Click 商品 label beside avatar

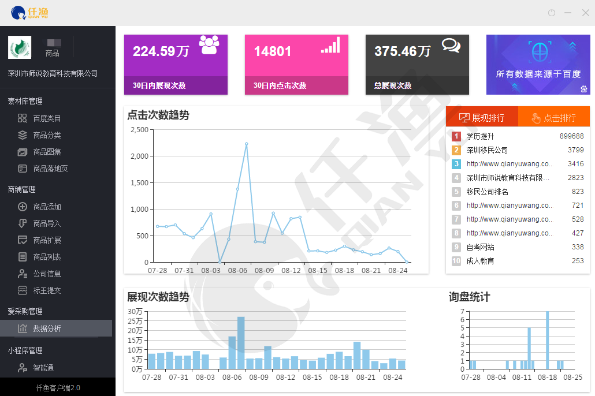[53, 53]
